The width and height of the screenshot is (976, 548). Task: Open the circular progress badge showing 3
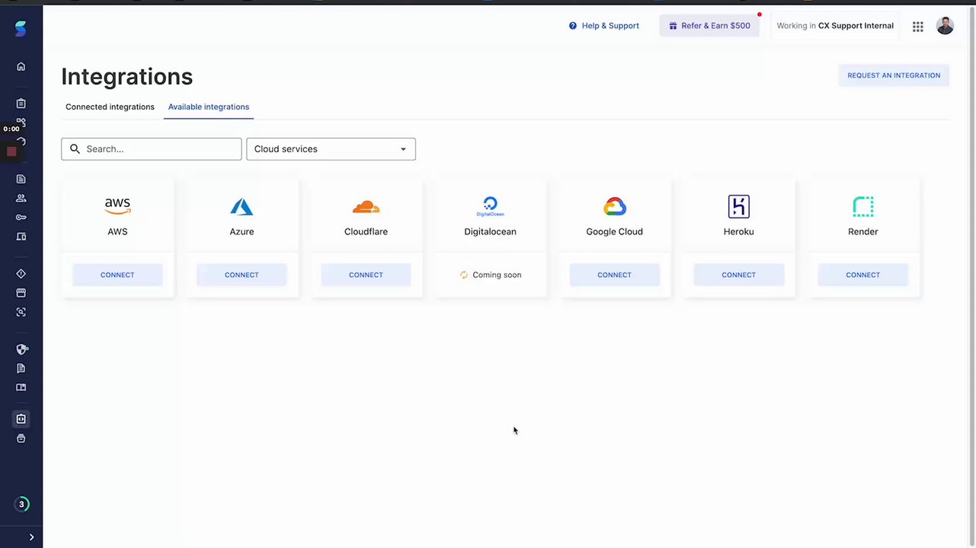pyautogui.click(x=21, y=504)
